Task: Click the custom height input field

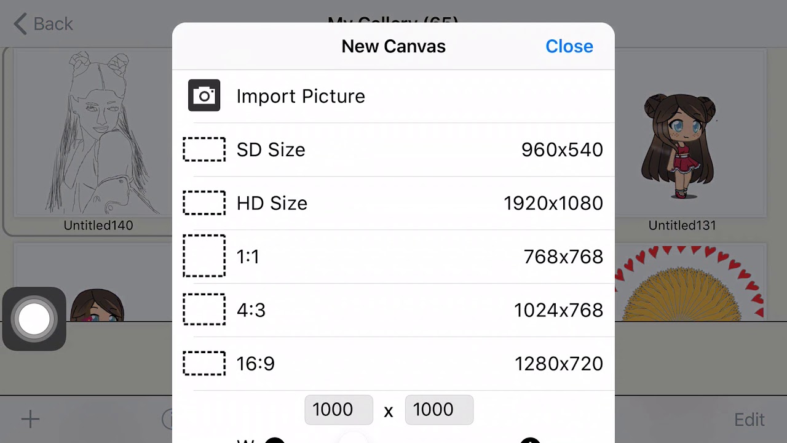Action: 439,410
